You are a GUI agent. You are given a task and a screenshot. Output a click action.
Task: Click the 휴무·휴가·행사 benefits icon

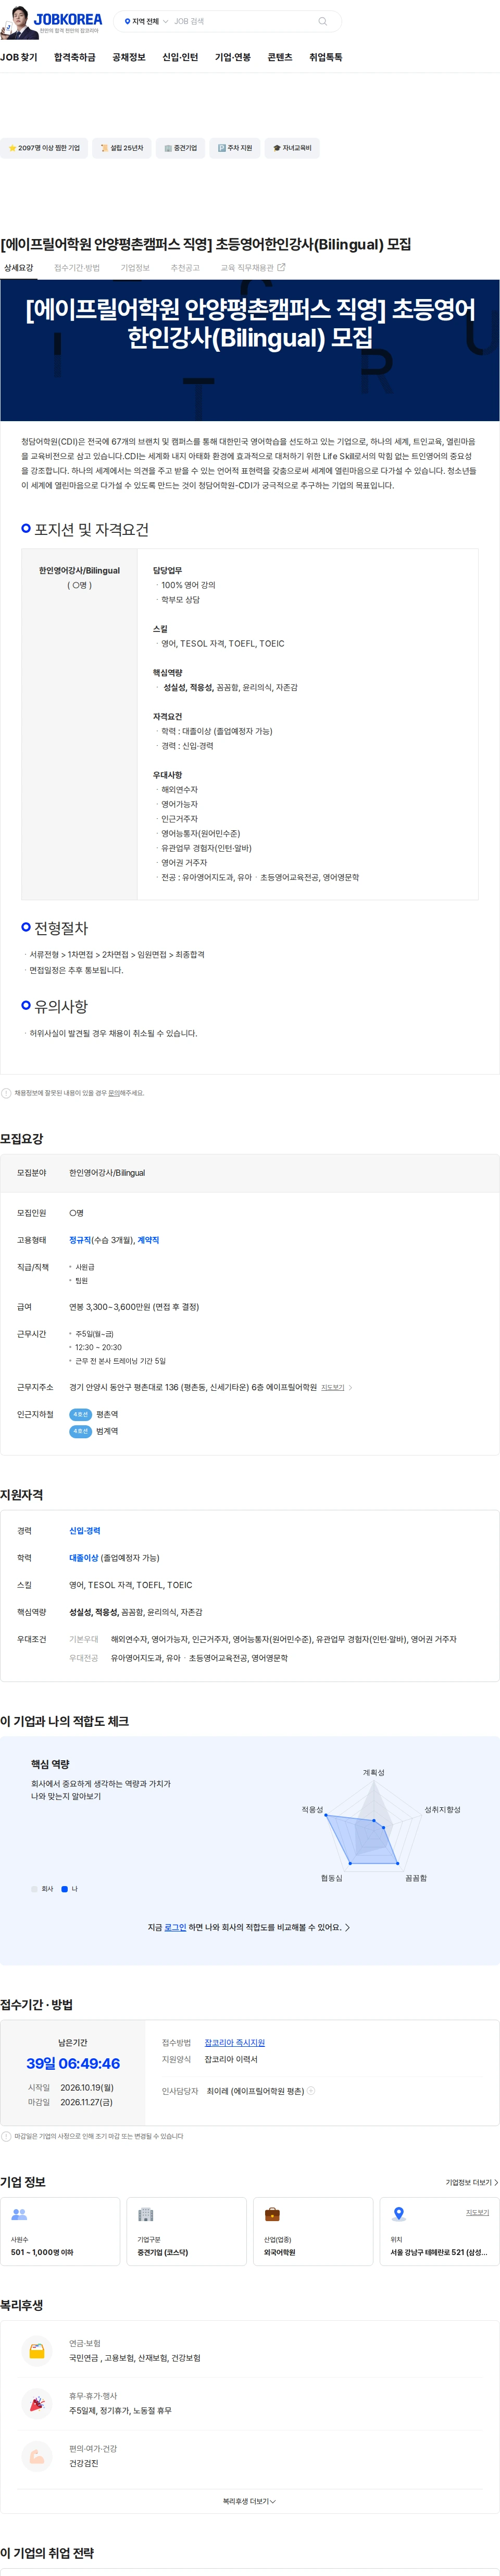click(x=37, y=2403)
